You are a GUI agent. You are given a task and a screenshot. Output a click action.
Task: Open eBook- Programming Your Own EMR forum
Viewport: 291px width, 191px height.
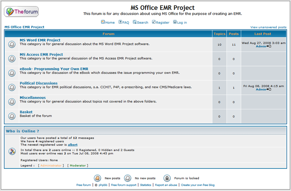54,69
